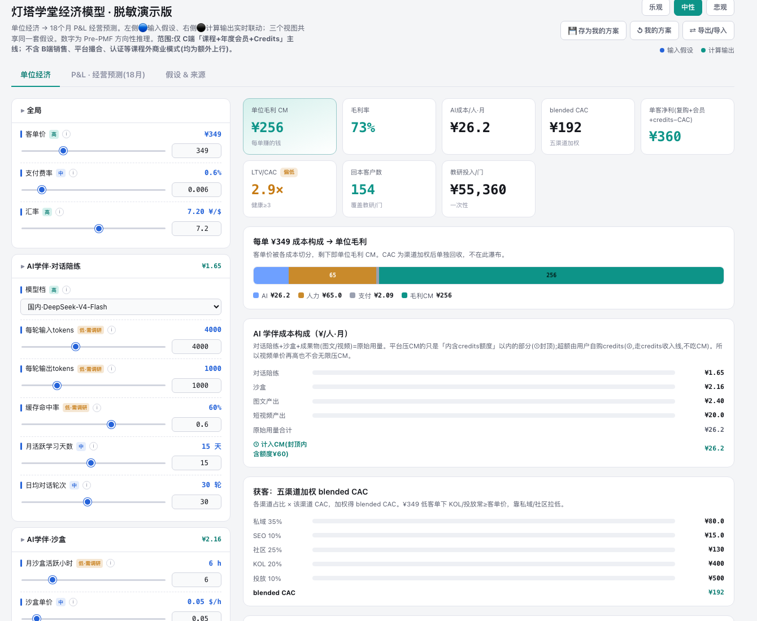Click the info icon next to 客单价
The width and height of the screenshot is (757, 621).
click(66, 134)
